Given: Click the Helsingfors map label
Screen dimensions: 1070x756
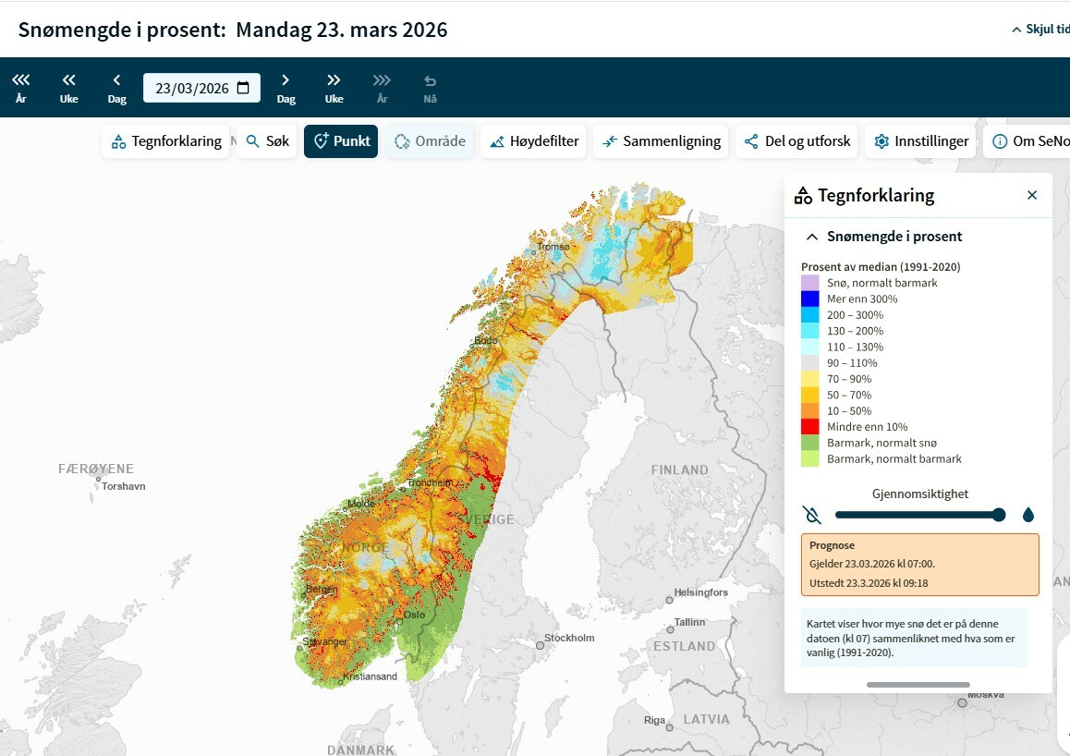Looking at the screenshot, I should (x=700, y=592).
